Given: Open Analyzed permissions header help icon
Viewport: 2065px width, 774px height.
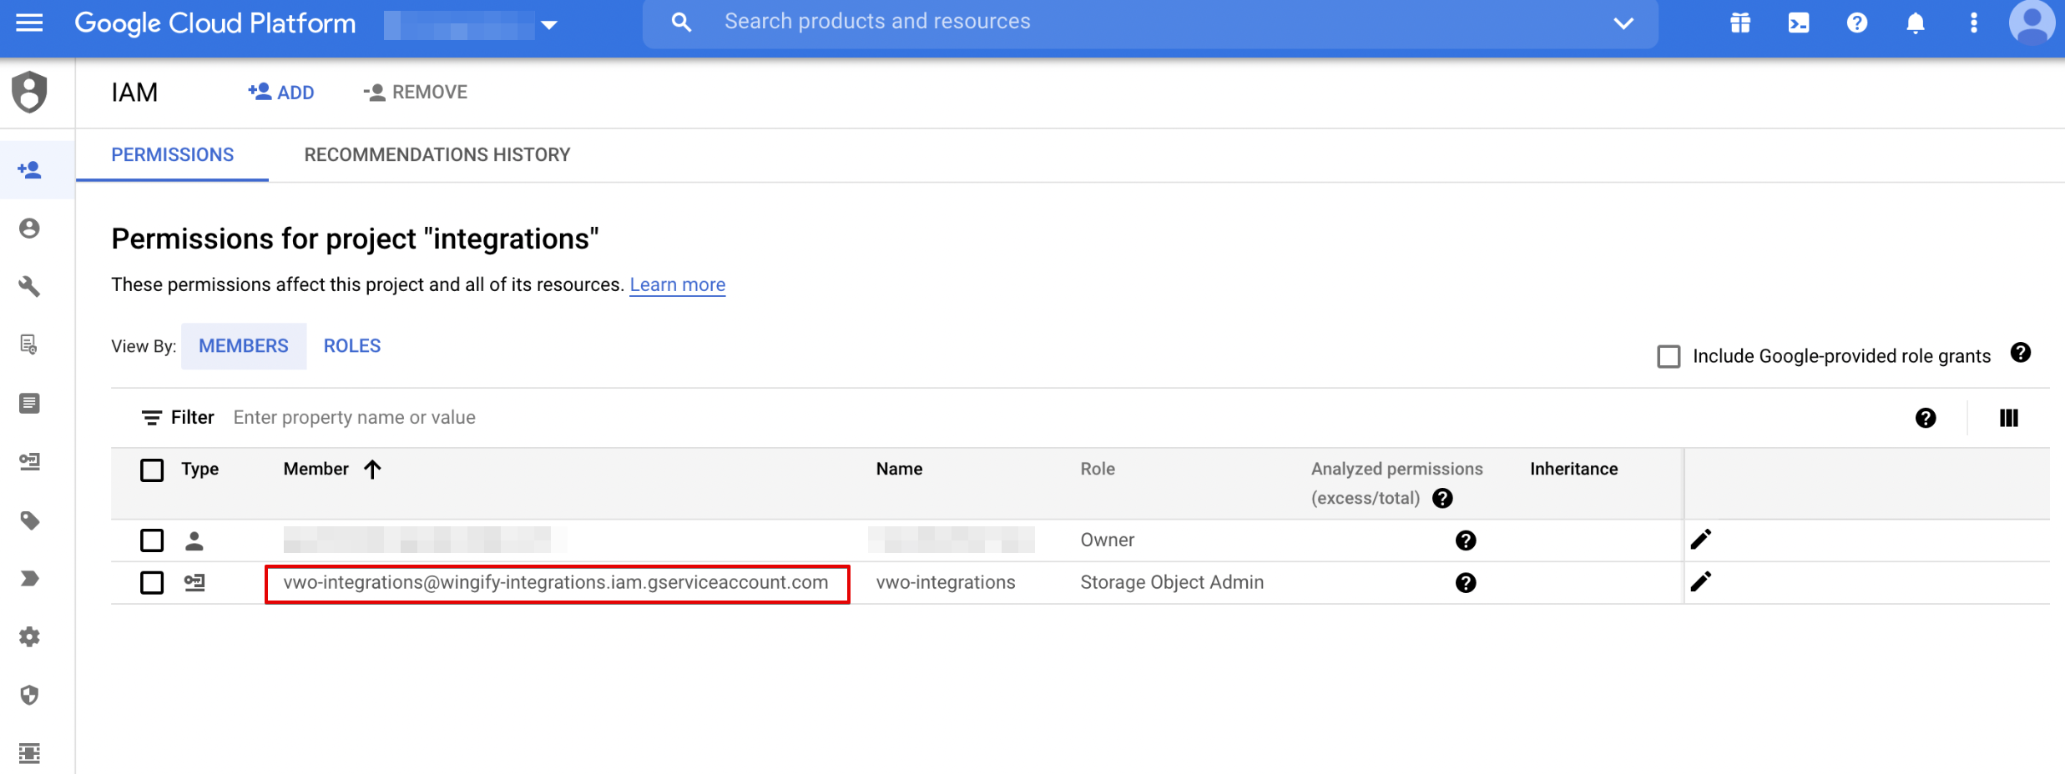Looking at the screenshot, I should pos(1442,498).
